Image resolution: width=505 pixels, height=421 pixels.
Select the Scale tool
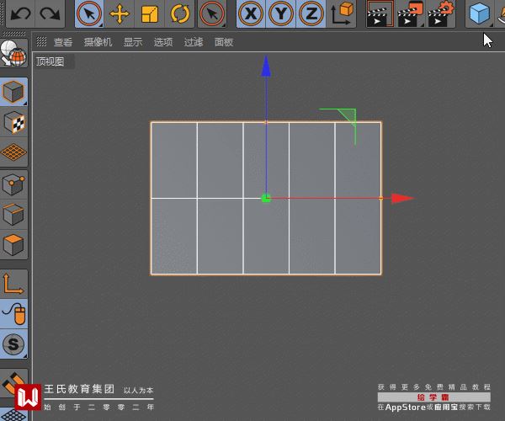click(x=150, y=13)
